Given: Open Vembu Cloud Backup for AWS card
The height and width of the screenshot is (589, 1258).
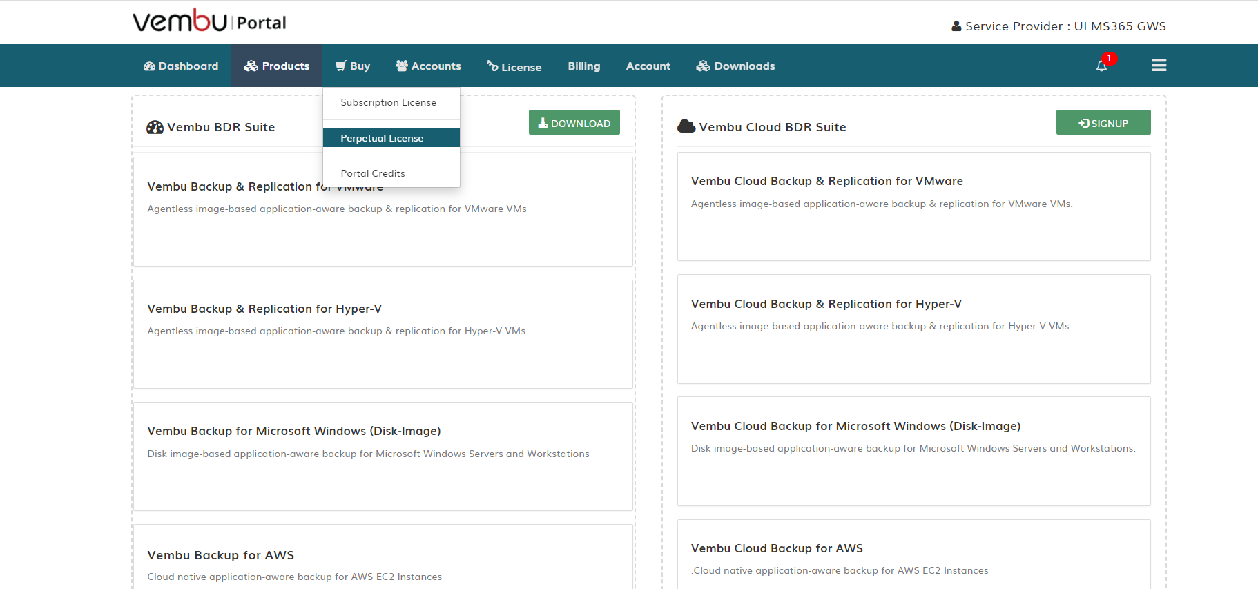Looking at the screenshot, I should click(x=914, y=554).
